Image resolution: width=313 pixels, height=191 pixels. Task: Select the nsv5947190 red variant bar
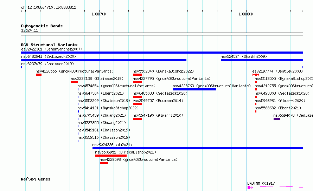[138, 119]
